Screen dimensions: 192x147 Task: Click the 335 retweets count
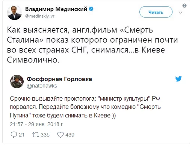pos(45,135)
